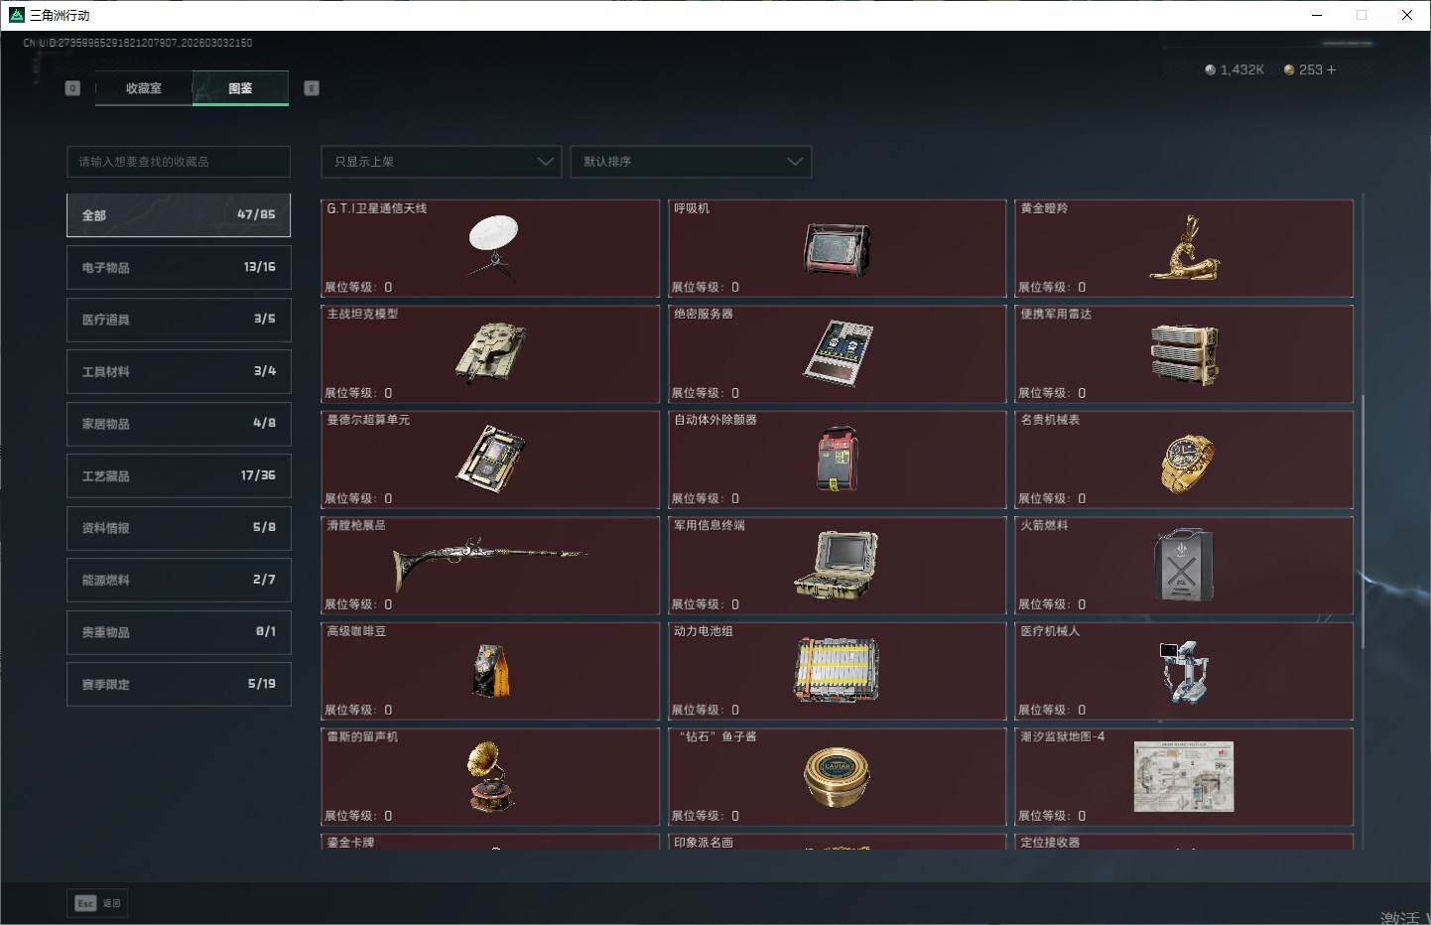The height and width of the screenshot is (925, 1431).
Task: Select the 军用信息终端 terminal image
Action: [838, 565]
